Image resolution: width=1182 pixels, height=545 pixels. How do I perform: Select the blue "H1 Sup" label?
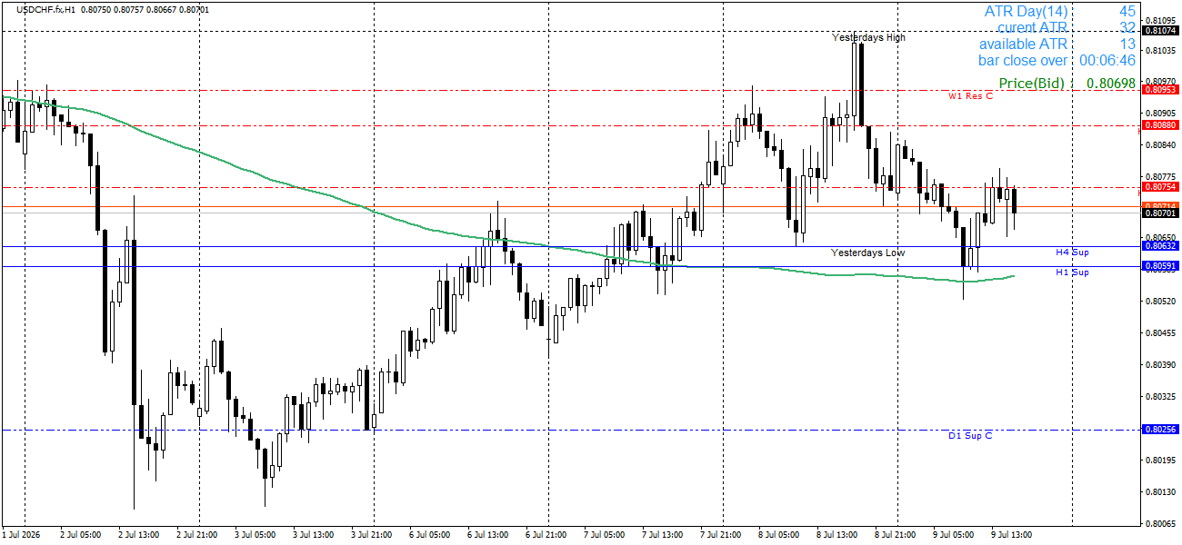[1072, 272]
